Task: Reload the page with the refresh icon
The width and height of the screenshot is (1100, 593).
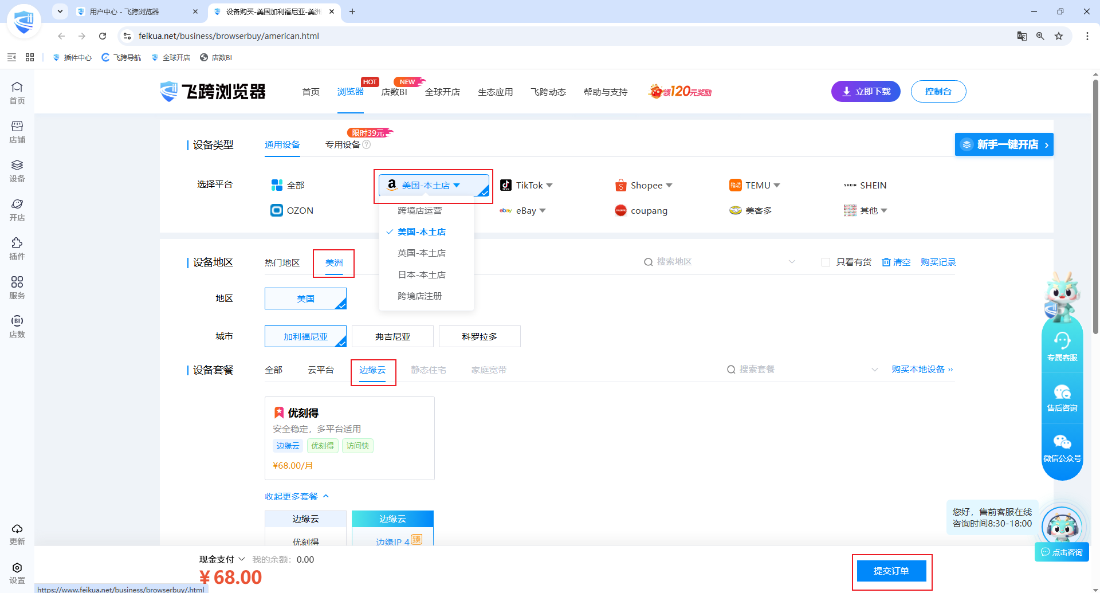Action: pos(103,36)
